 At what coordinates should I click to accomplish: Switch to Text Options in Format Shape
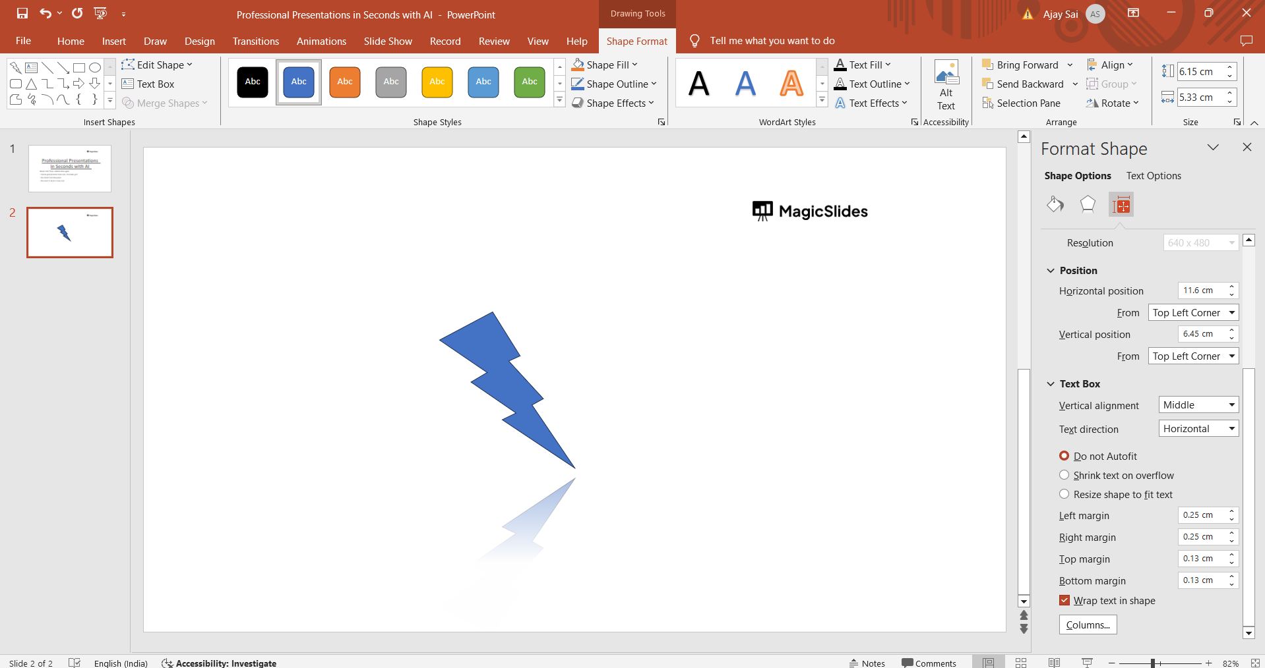pyautogui.click(x=1154, y=175)
